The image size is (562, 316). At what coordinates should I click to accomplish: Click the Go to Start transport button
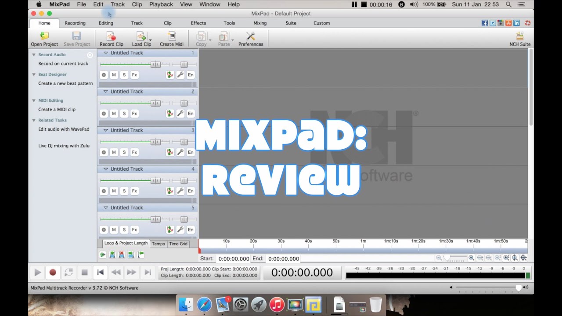pyautogui.click(x=100, y=273)
